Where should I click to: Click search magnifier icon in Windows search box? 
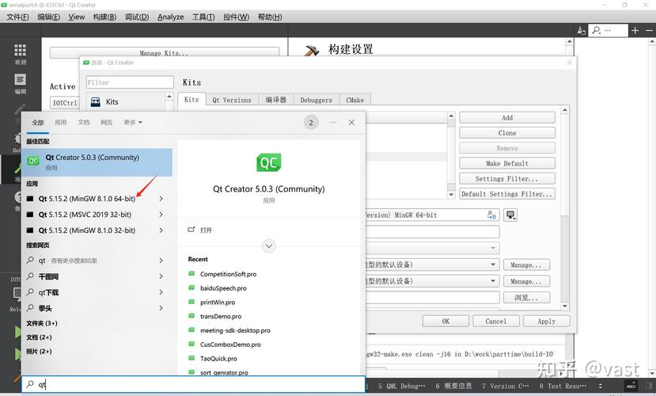[30, 384]
